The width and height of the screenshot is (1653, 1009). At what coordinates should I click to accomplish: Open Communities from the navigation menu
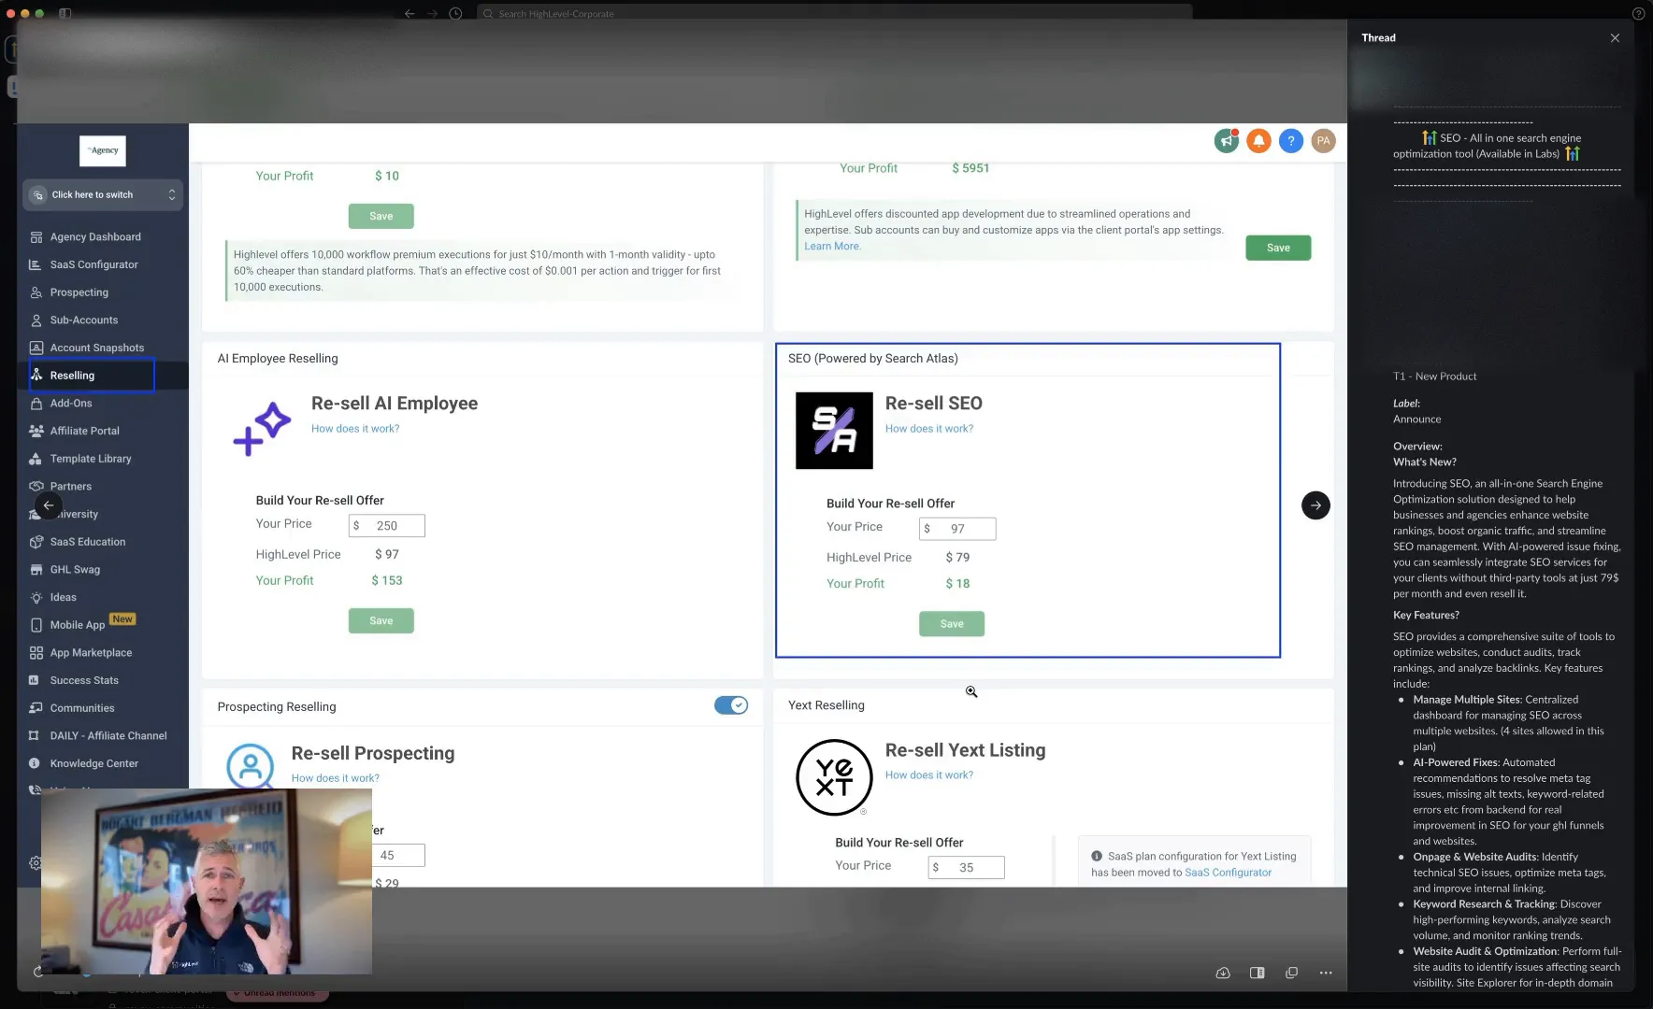80,707
